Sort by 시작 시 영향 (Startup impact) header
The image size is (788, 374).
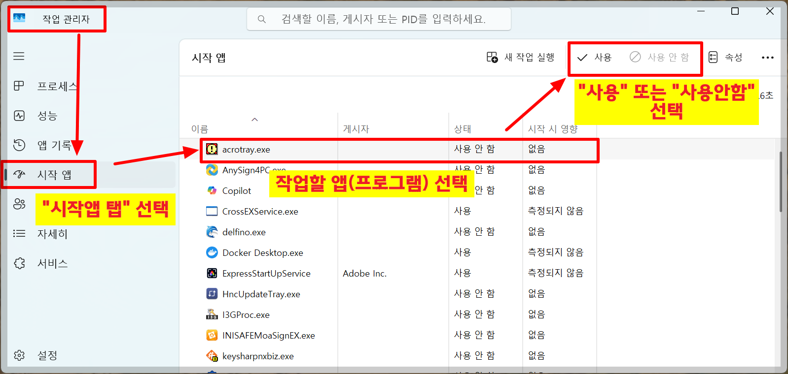point(553,129)
